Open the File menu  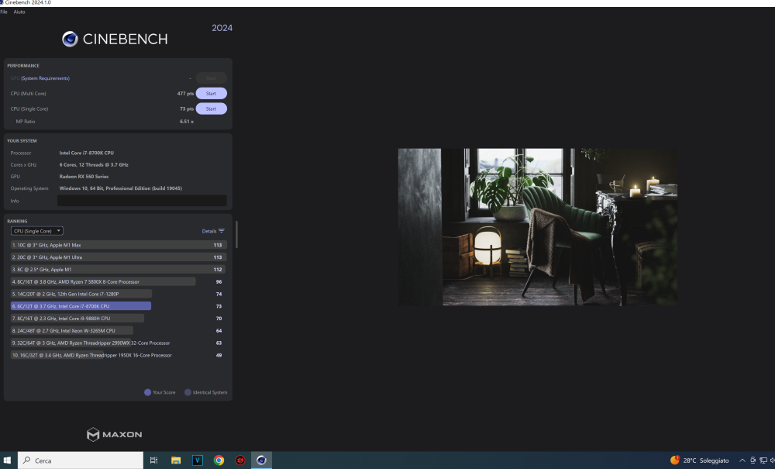pos(3,12)
